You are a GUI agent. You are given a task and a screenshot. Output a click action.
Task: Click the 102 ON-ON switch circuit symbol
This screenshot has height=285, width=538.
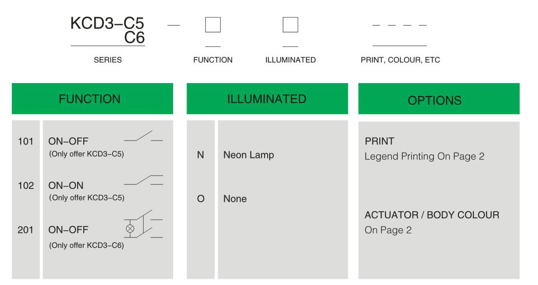point(143,180)
